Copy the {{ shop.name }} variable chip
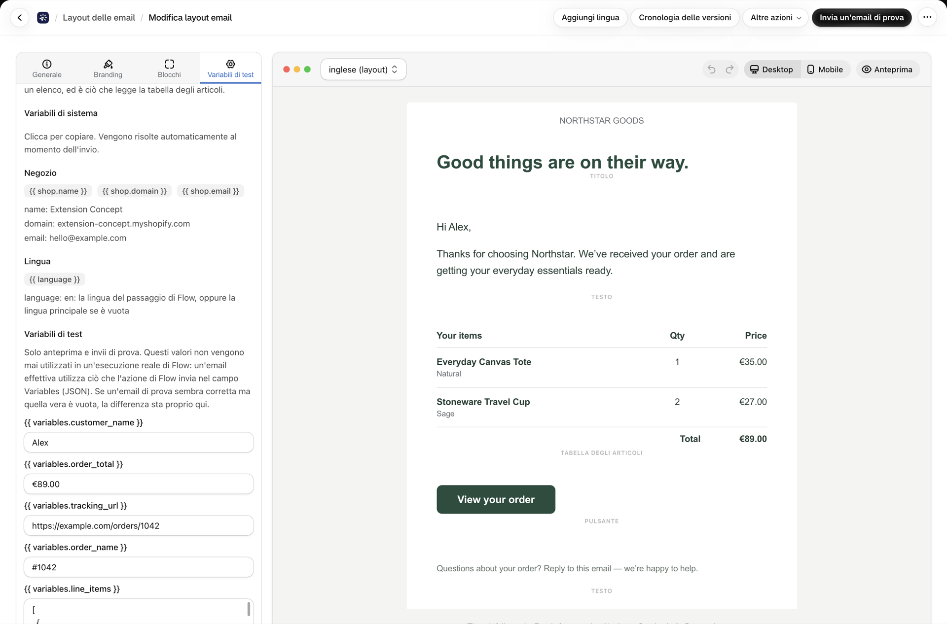The height and width of the screenshot is (624, 947). pos(58,191)
